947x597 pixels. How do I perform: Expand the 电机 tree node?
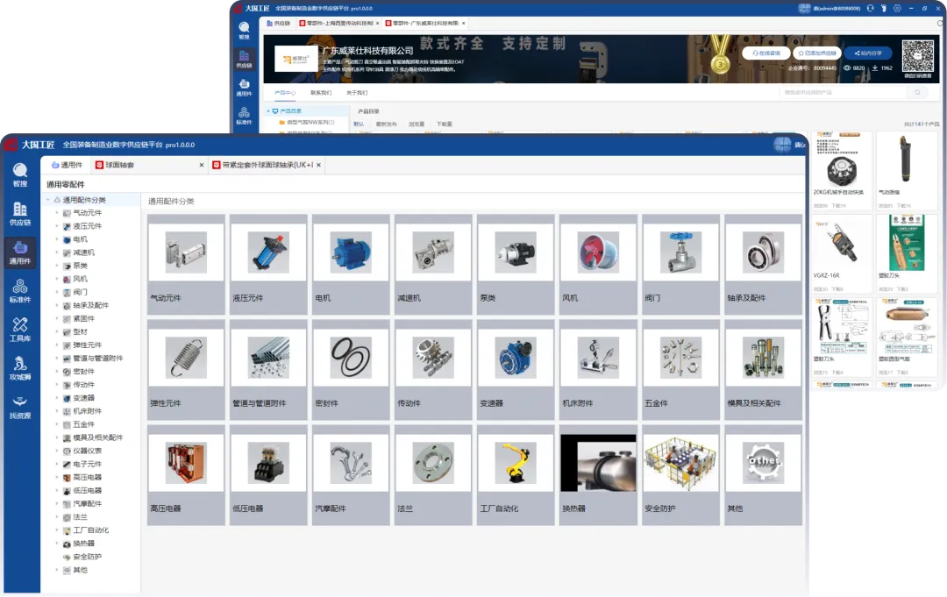click(x=57, y=239)
